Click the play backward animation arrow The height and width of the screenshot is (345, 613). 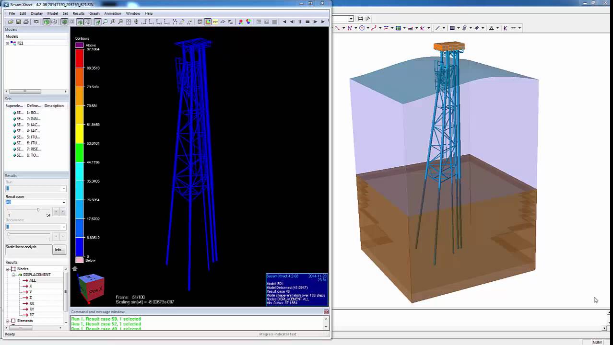point(284,22)
